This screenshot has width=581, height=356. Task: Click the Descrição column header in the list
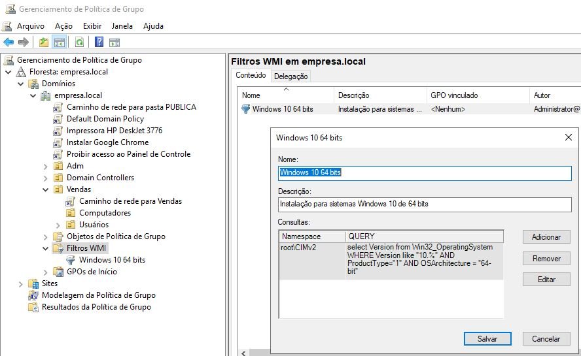[x=381, y=95]
